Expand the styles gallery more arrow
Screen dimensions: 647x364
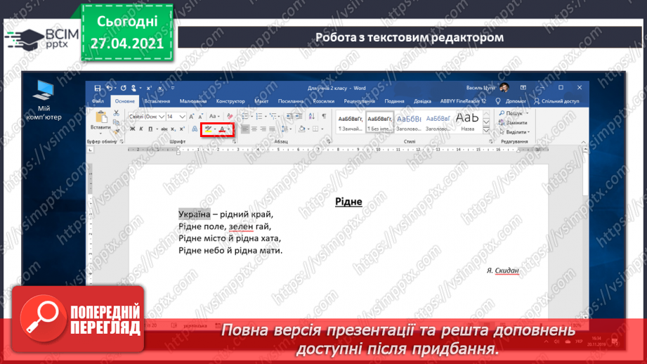(x=486, y=131)
